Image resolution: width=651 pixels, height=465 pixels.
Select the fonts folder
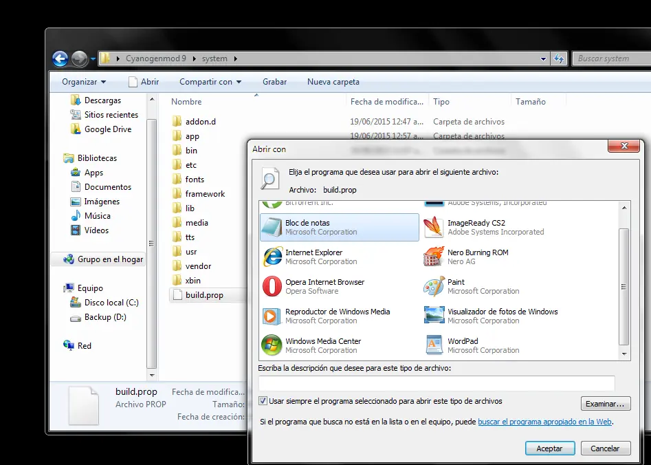click(195, 180)
